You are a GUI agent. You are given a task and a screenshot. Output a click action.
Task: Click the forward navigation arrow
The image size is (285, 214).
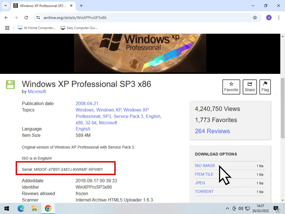coord(16,18)
